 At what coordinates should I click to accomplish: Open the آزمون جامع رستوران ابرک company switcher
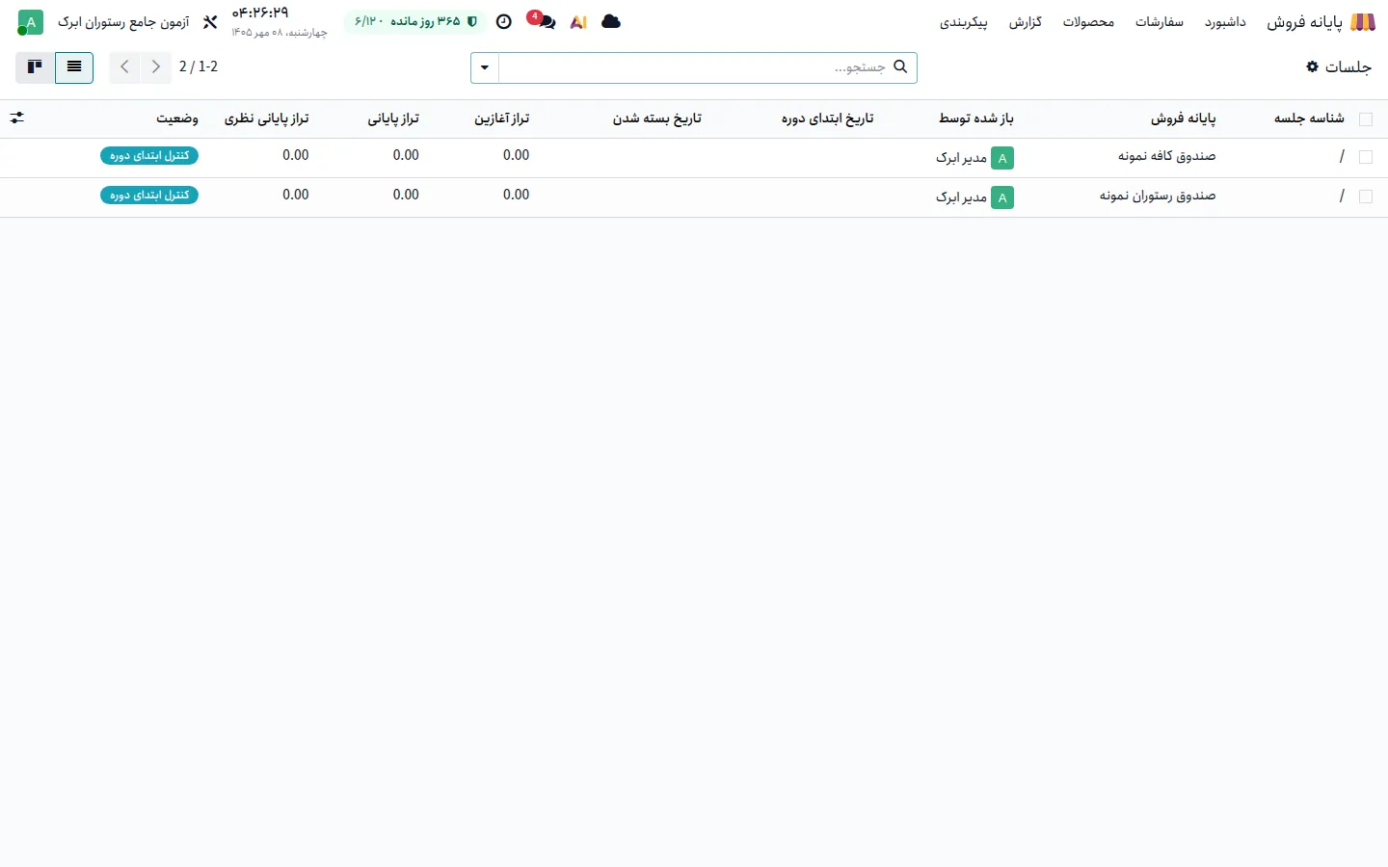tap(123, 21)
